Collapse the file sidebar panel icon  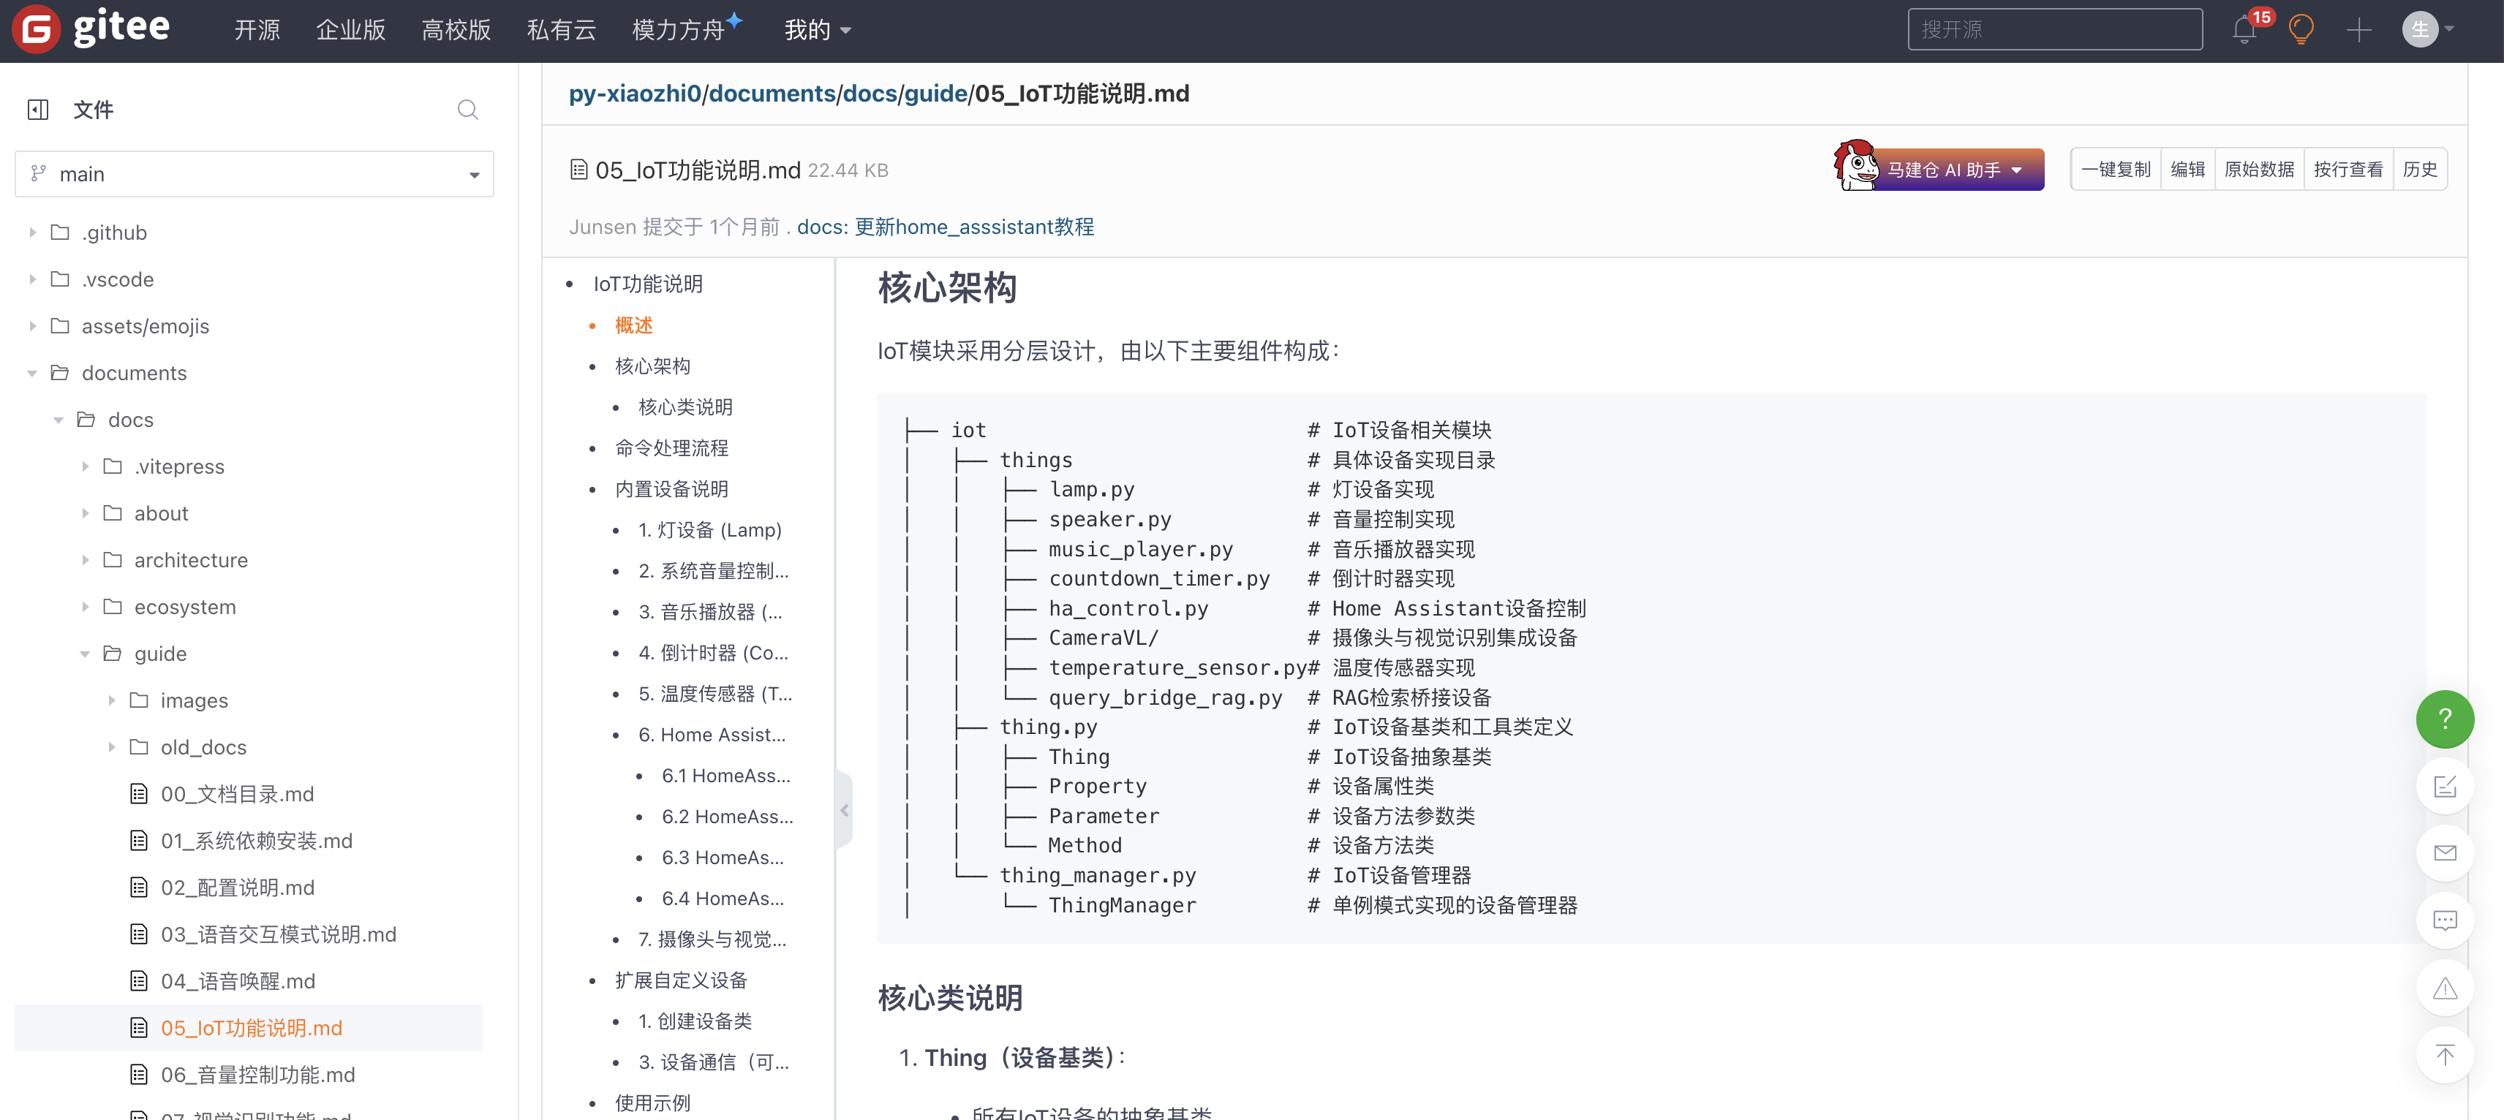click(x=38, y=110)
